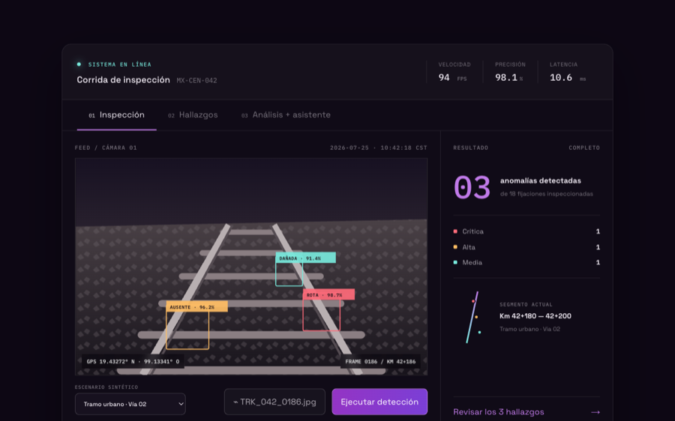The height and width of the screenshot is (421, 675).
Task: Click the orange Alta severity swatch
Action: (455, 247)
